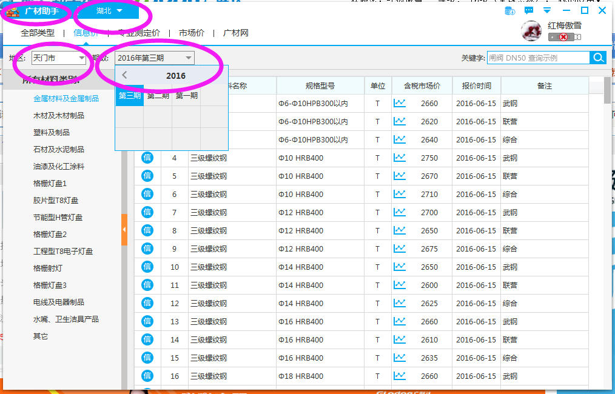
Task: Open price trend chart icon in row 11
Action: coord(400,285)
